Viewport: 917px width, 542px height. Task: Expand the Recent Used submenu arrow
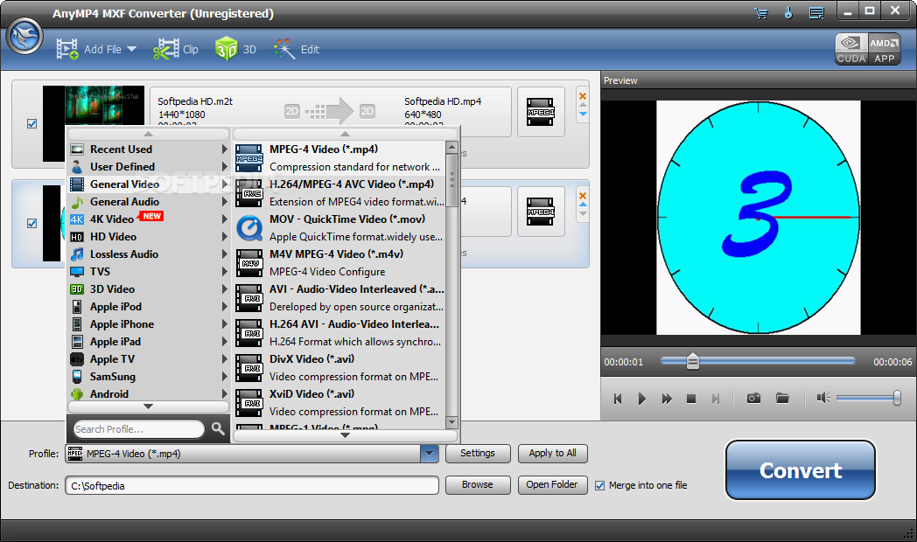click(x=224, y=149)
